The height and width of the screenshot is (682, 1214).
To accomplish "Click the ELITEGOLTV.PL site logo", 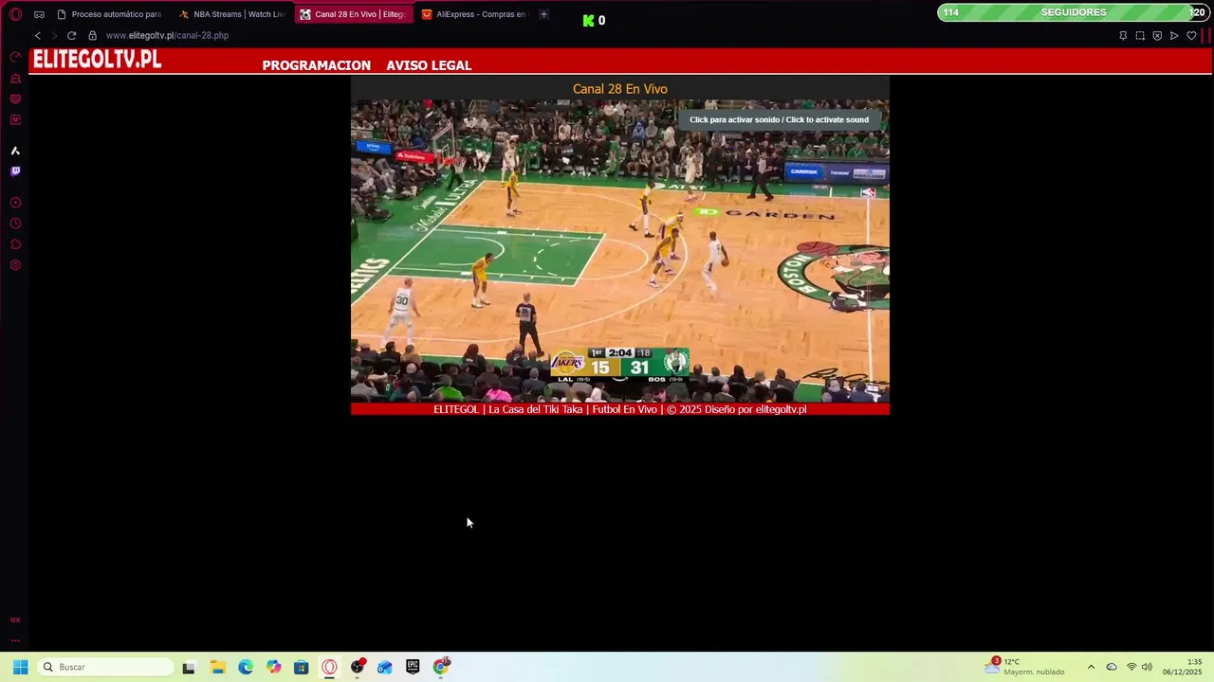I will 98,60.
